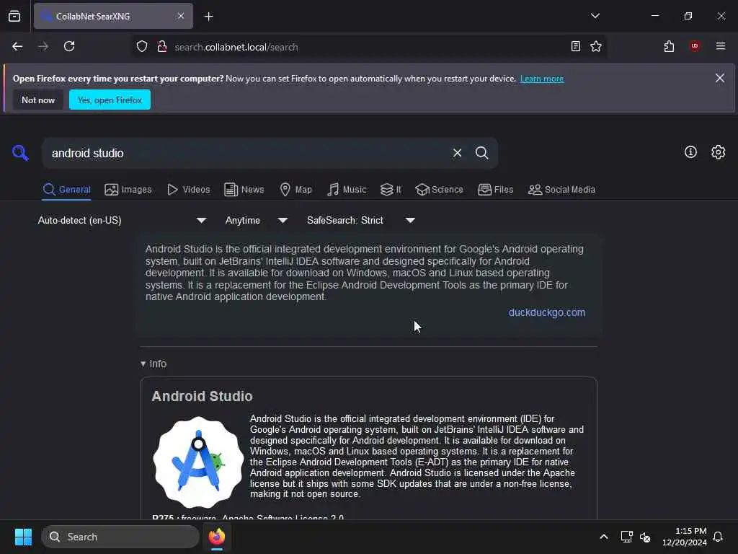
Task: Open the muted volume tray icon
Action: coord(645,537)
